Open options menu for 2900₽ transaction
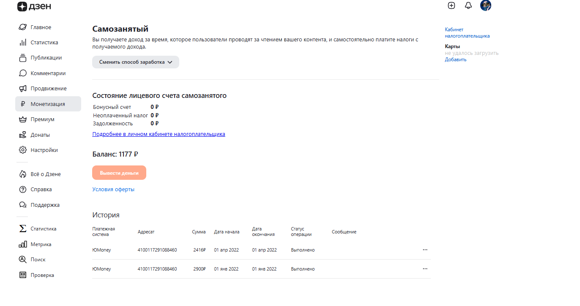 (425, 269)
